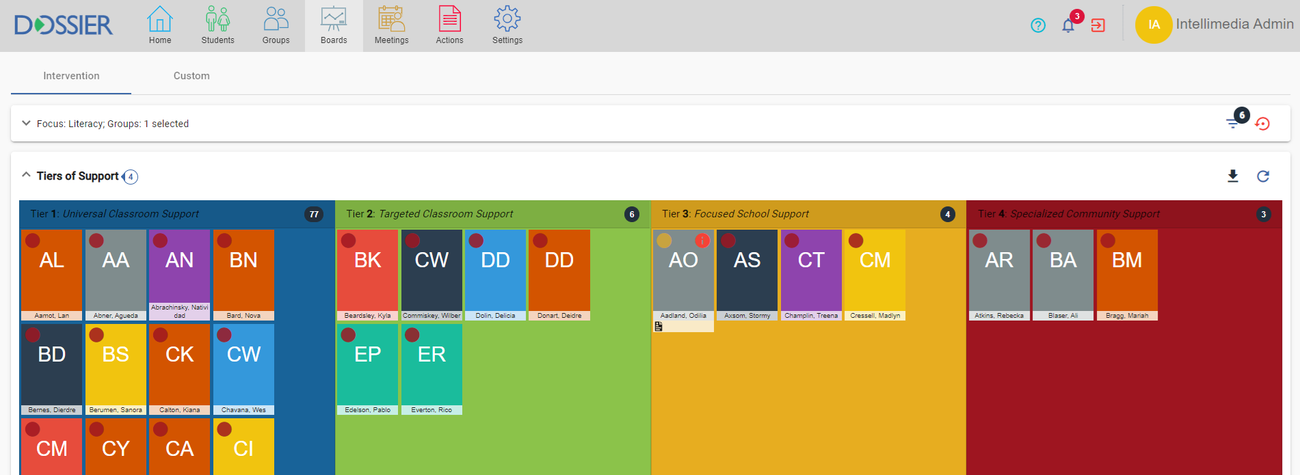The height and width of the screenshot is (475, 1300).
Task: Open the Actions page
Action: pyautogui.click(x=449, y=25)
